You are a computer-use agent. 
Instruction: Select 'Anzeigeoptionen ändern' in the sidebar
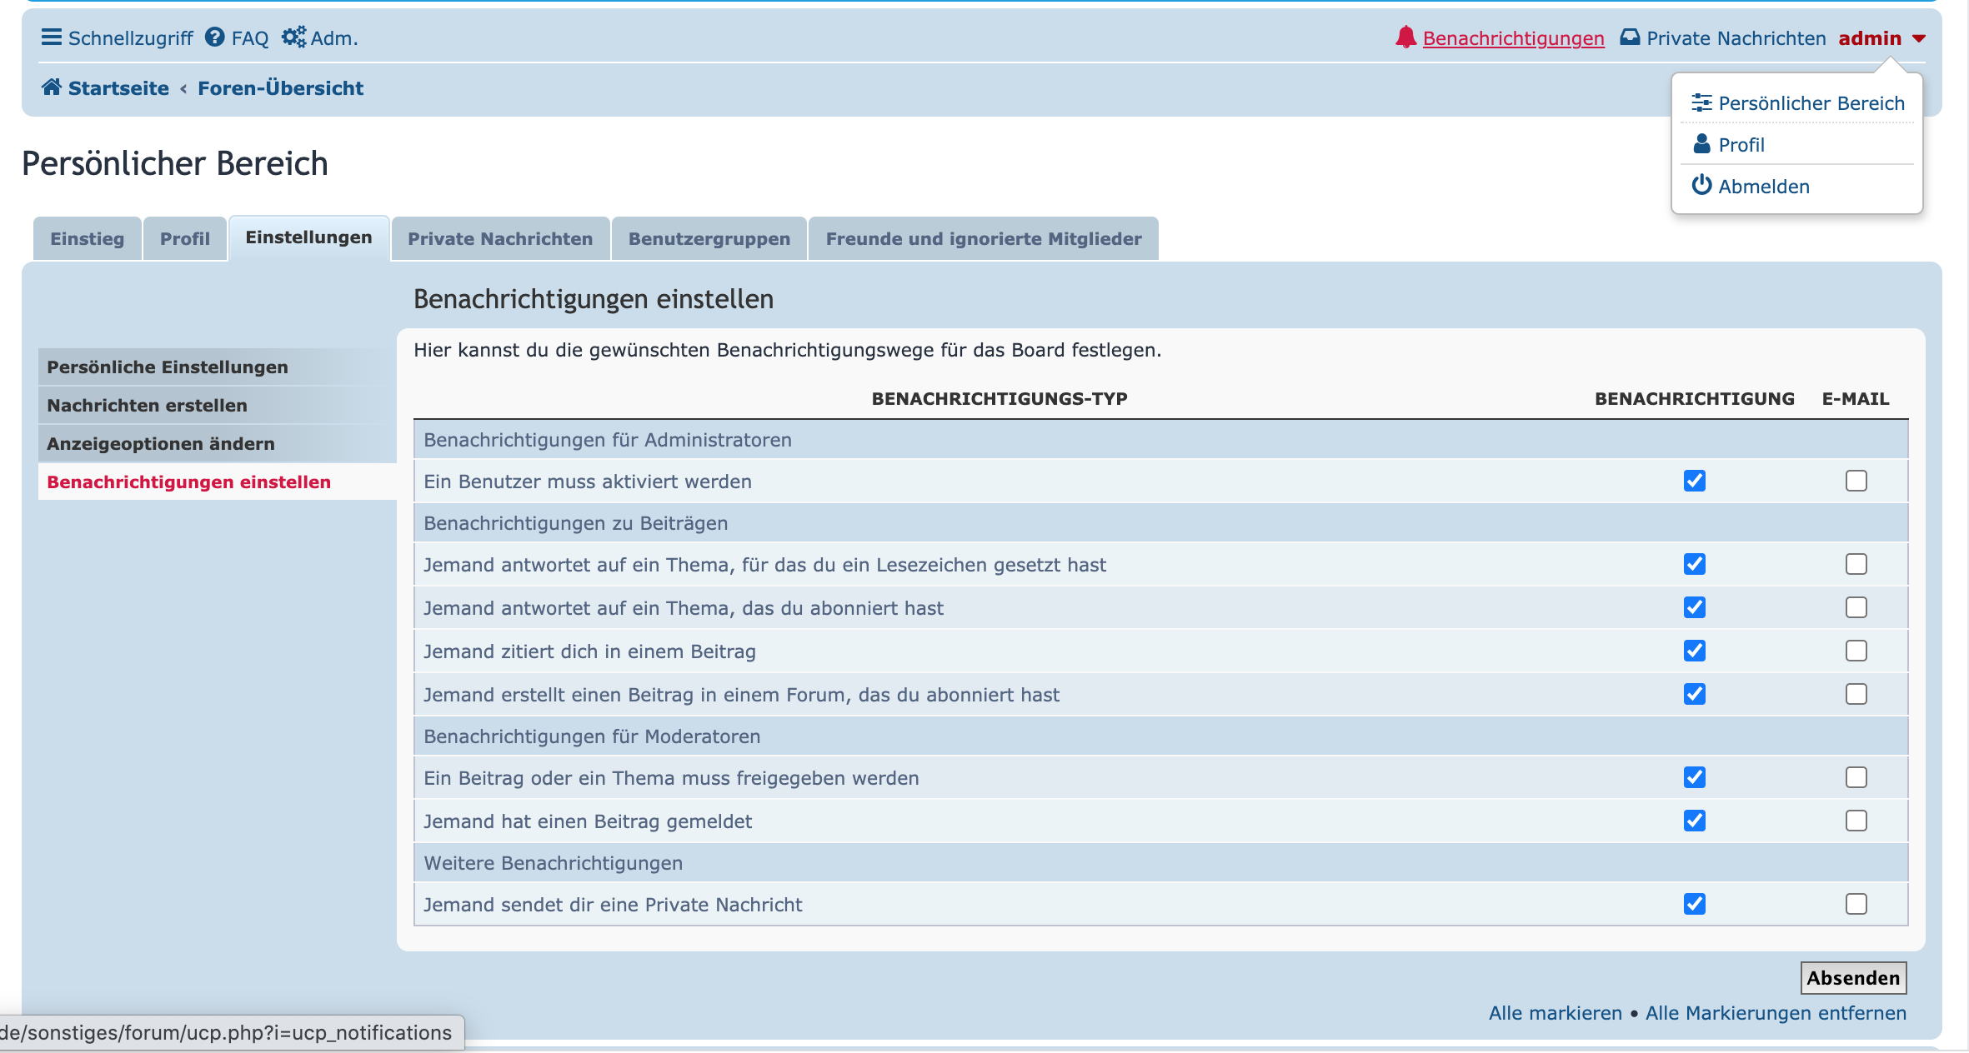click(161, 443)
